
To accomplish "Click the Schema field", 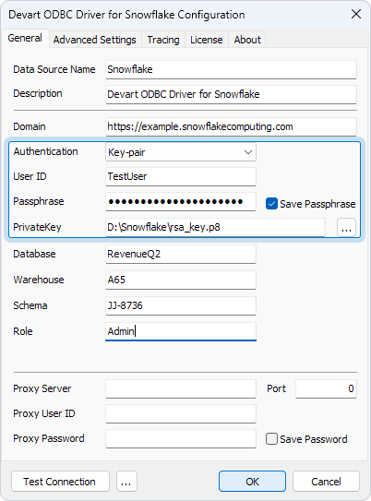I will [181, 305].
